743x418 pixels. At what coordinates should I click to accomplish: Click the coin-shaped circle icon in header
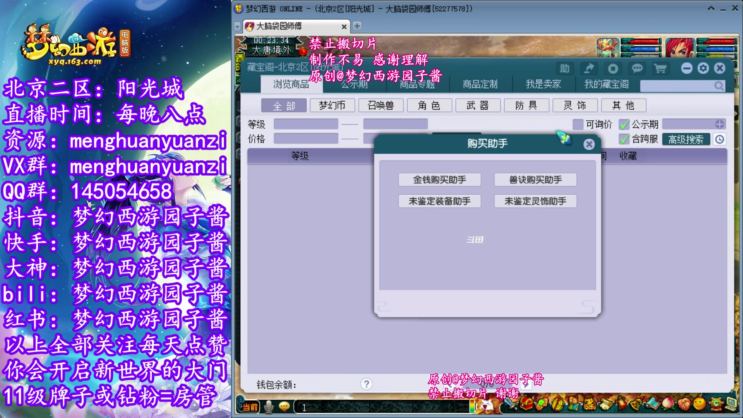tap(613, 69)
